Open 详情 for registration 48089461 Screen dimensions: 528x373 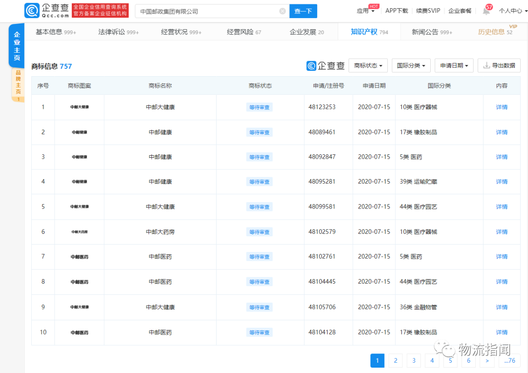[502, 132]
